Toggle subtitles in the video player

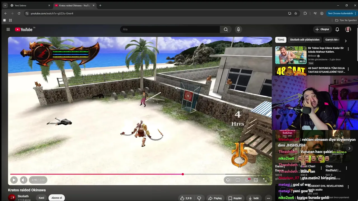(x=238, y=180)
